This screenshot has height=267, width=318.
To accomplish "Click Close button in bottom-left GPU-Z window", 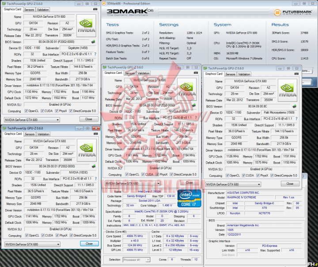I will (89, 244).
